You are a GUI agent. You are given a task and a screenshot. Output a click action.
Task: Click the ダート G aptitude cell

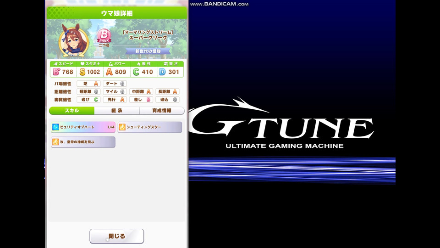[x=115, y=84]
